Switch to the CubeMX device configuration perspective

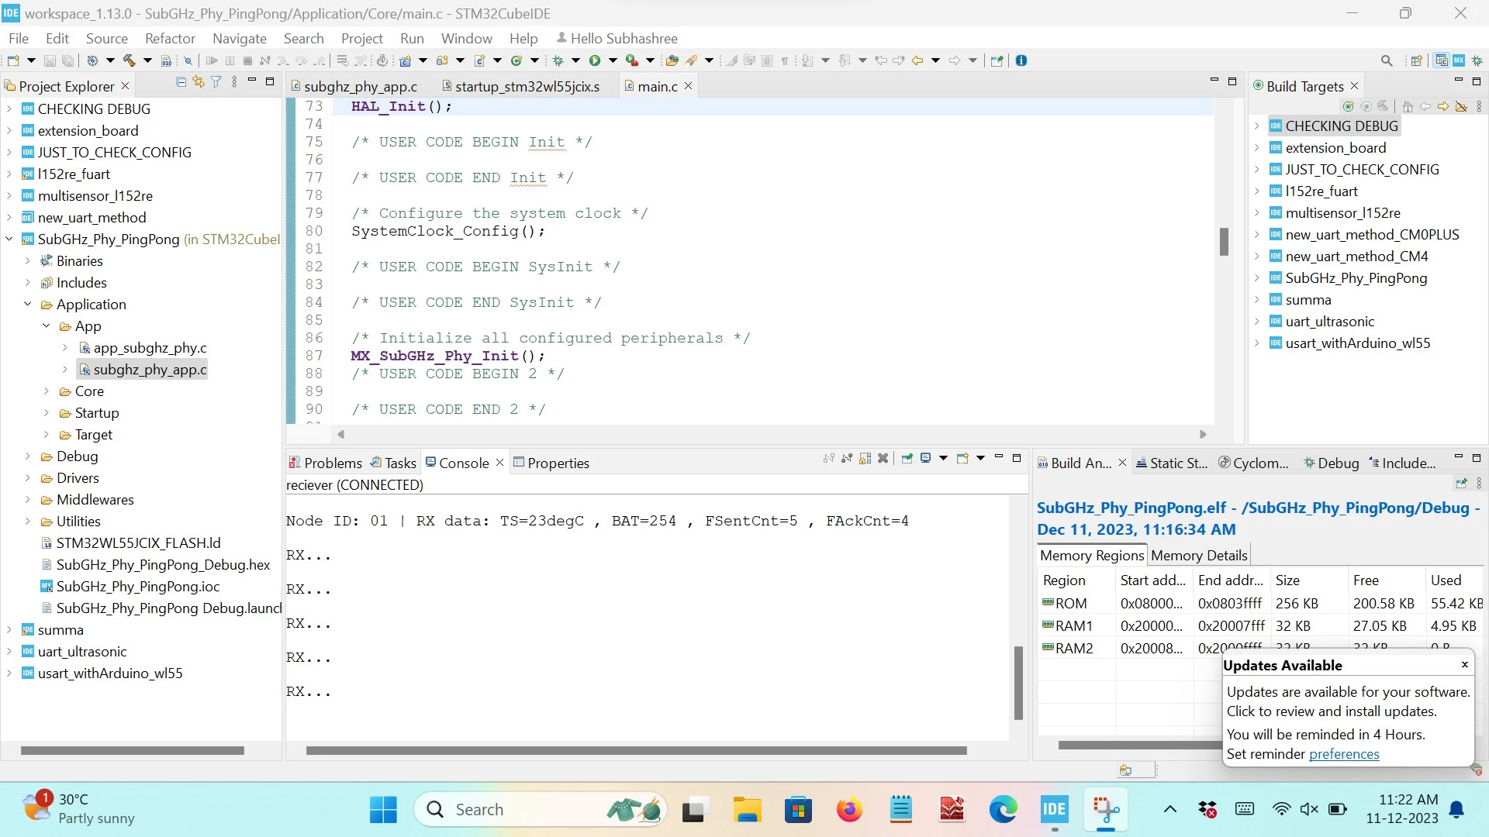pos(1459,60)
